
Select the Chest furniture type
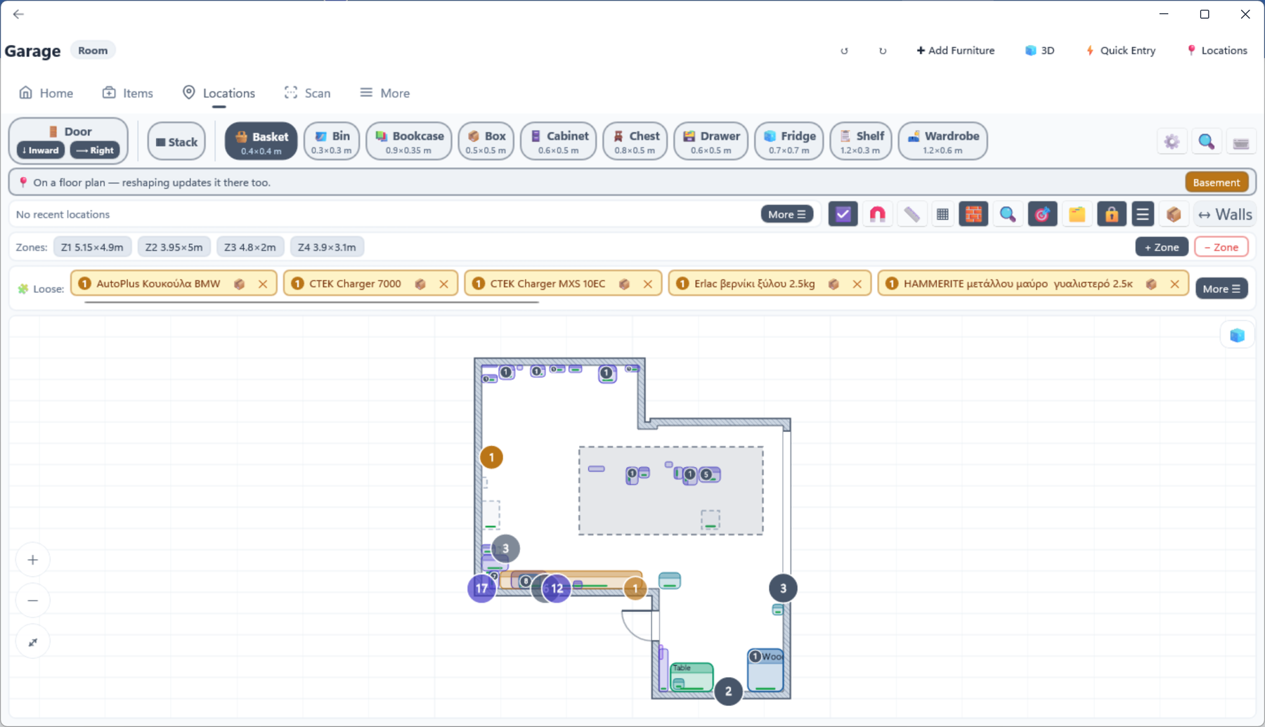[x=635, y=142]
